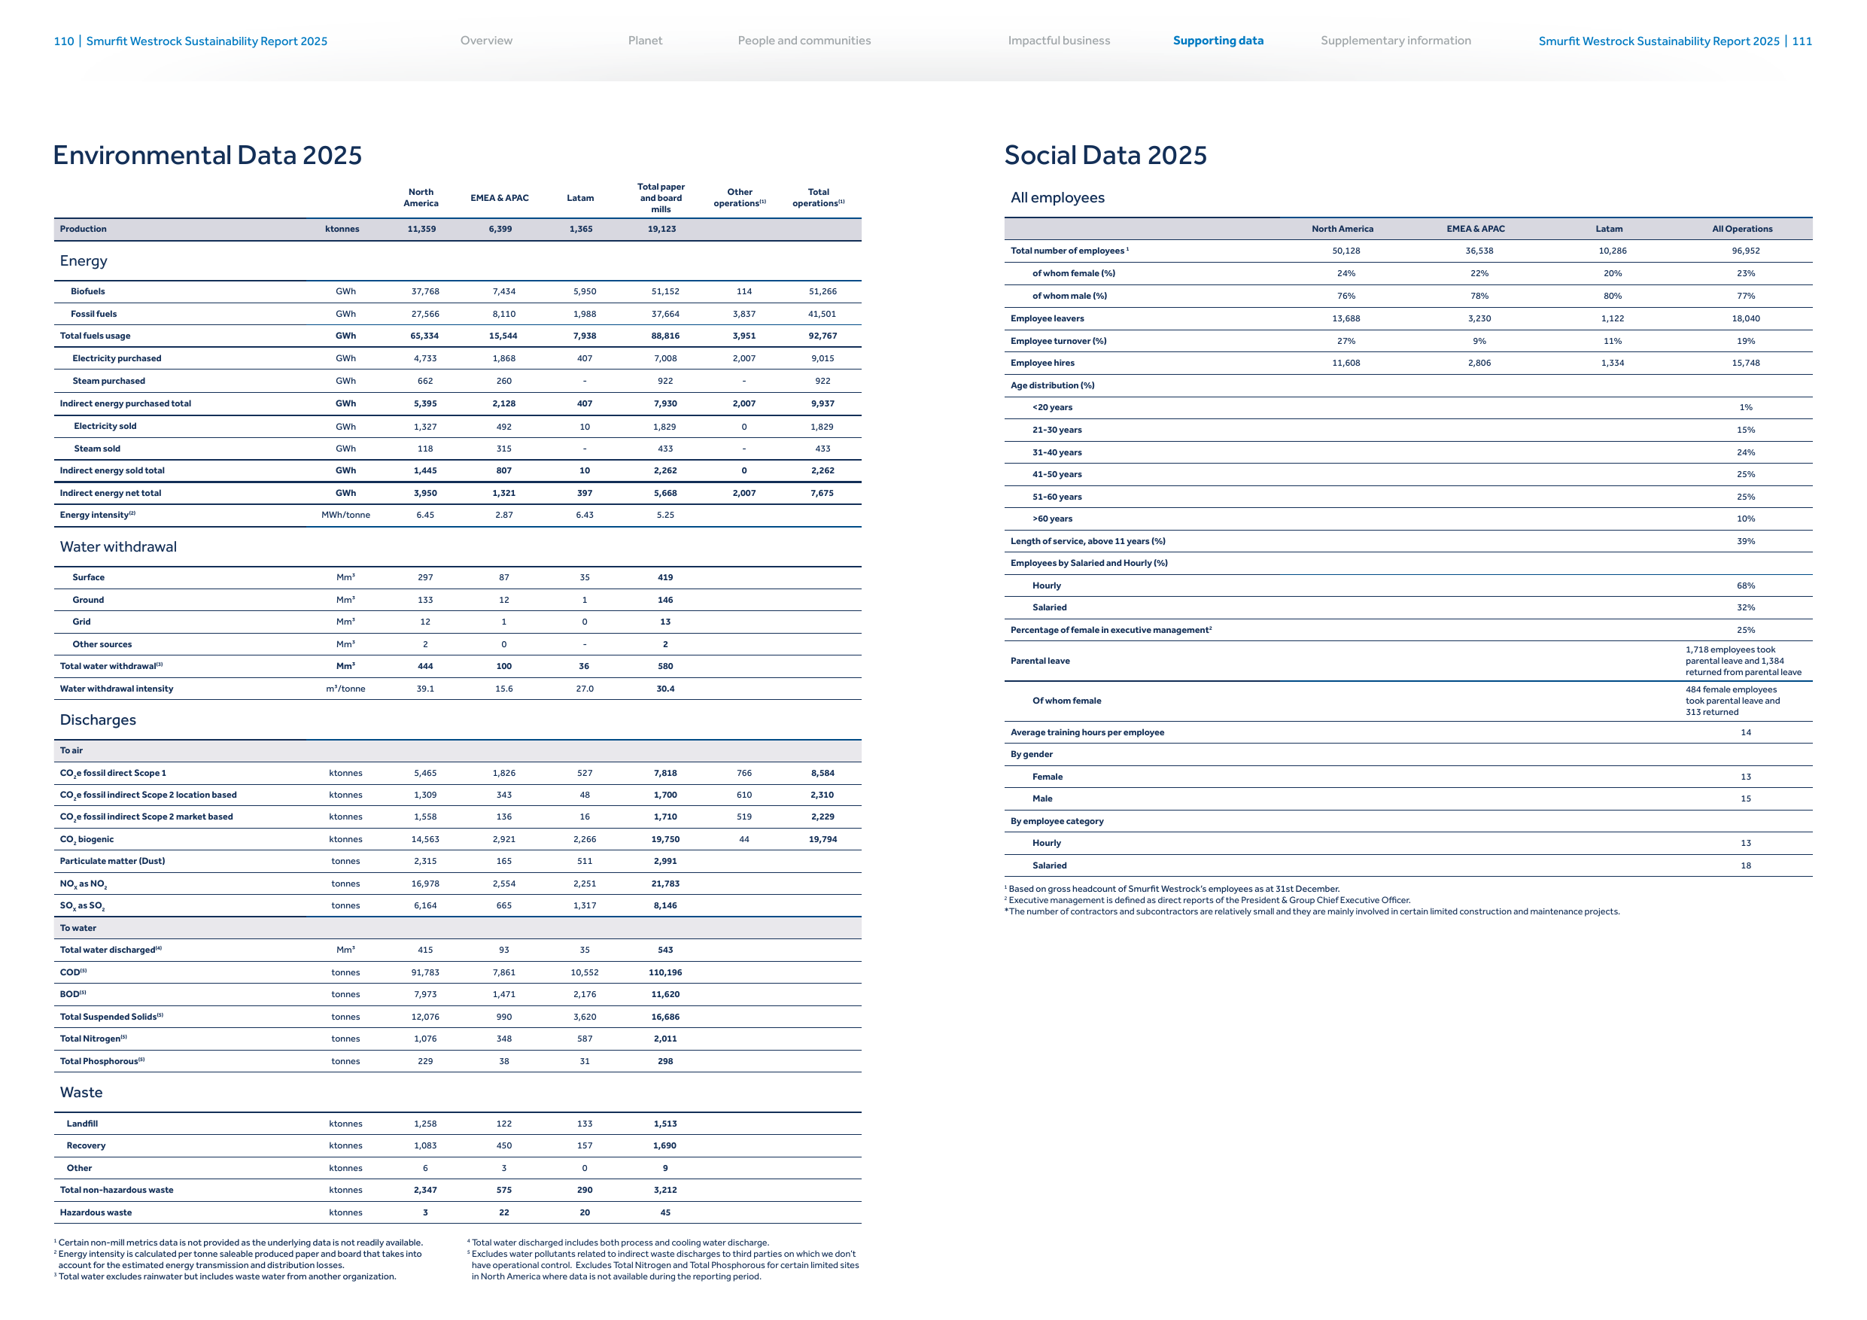
Task: Click Salaried training hours value 18
Action: pos(1745,866)
